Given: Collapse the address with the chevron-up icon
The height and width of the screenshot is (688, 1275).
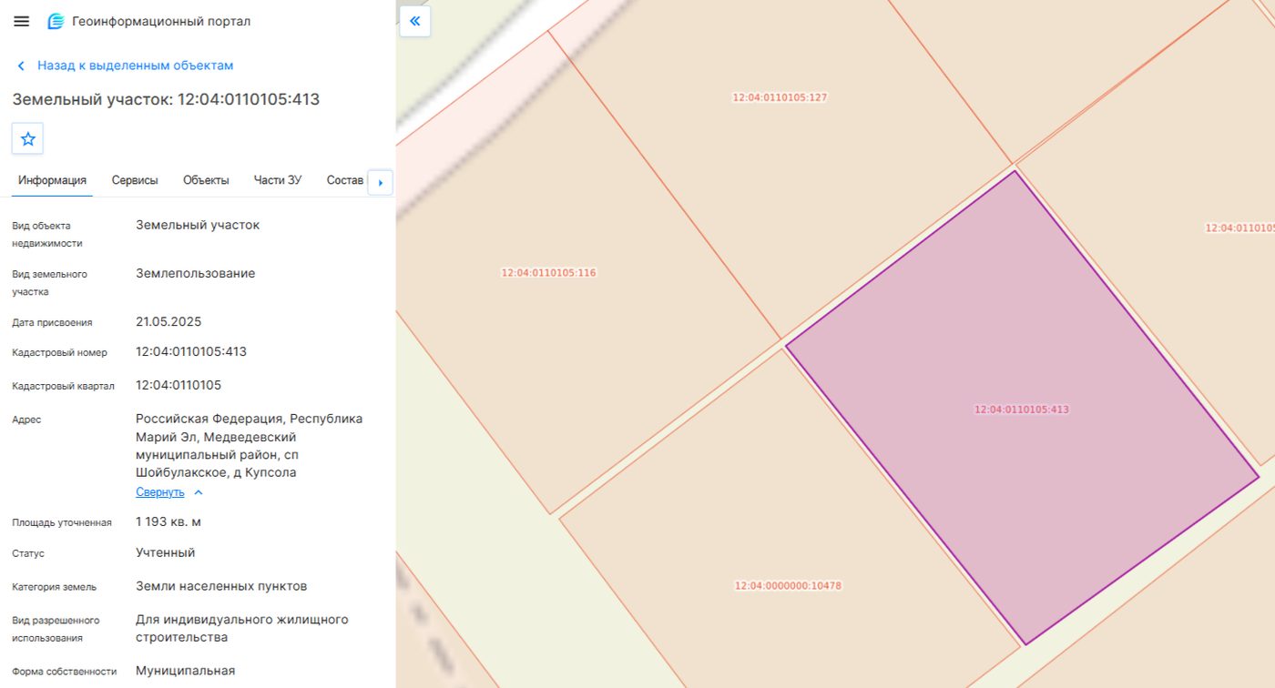Looking at the screenshot, I should coord(199,492).
